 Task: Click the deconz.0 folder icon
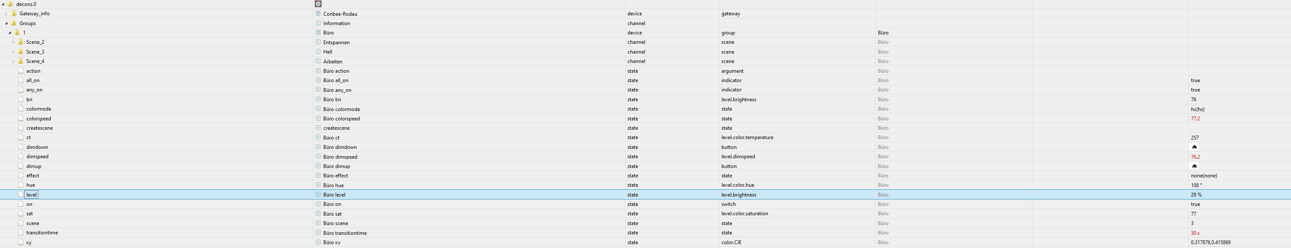point(11,4)
